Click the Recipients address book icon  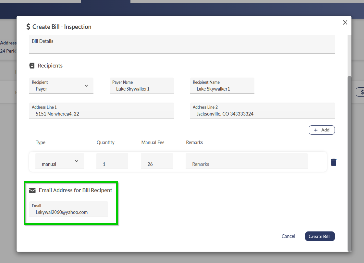tap(32, 66)
